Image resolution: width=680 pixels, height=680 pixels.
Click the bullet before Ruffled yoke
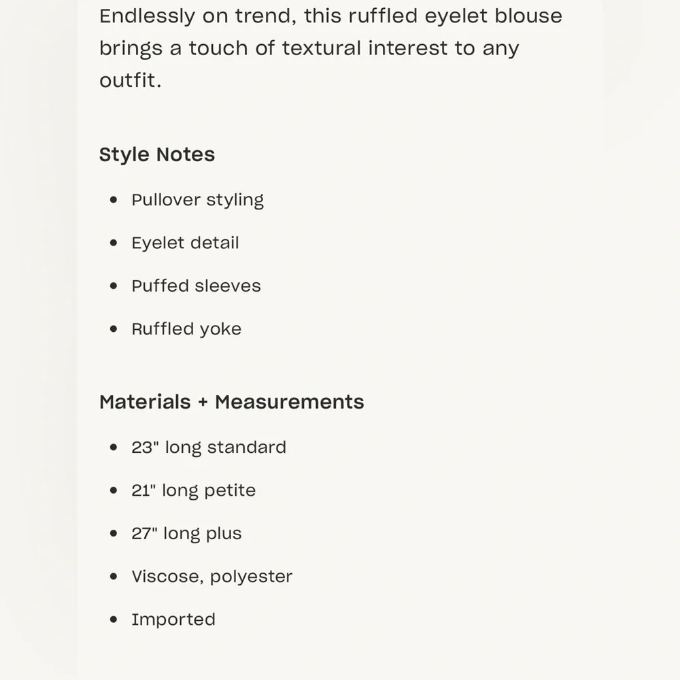114,328
